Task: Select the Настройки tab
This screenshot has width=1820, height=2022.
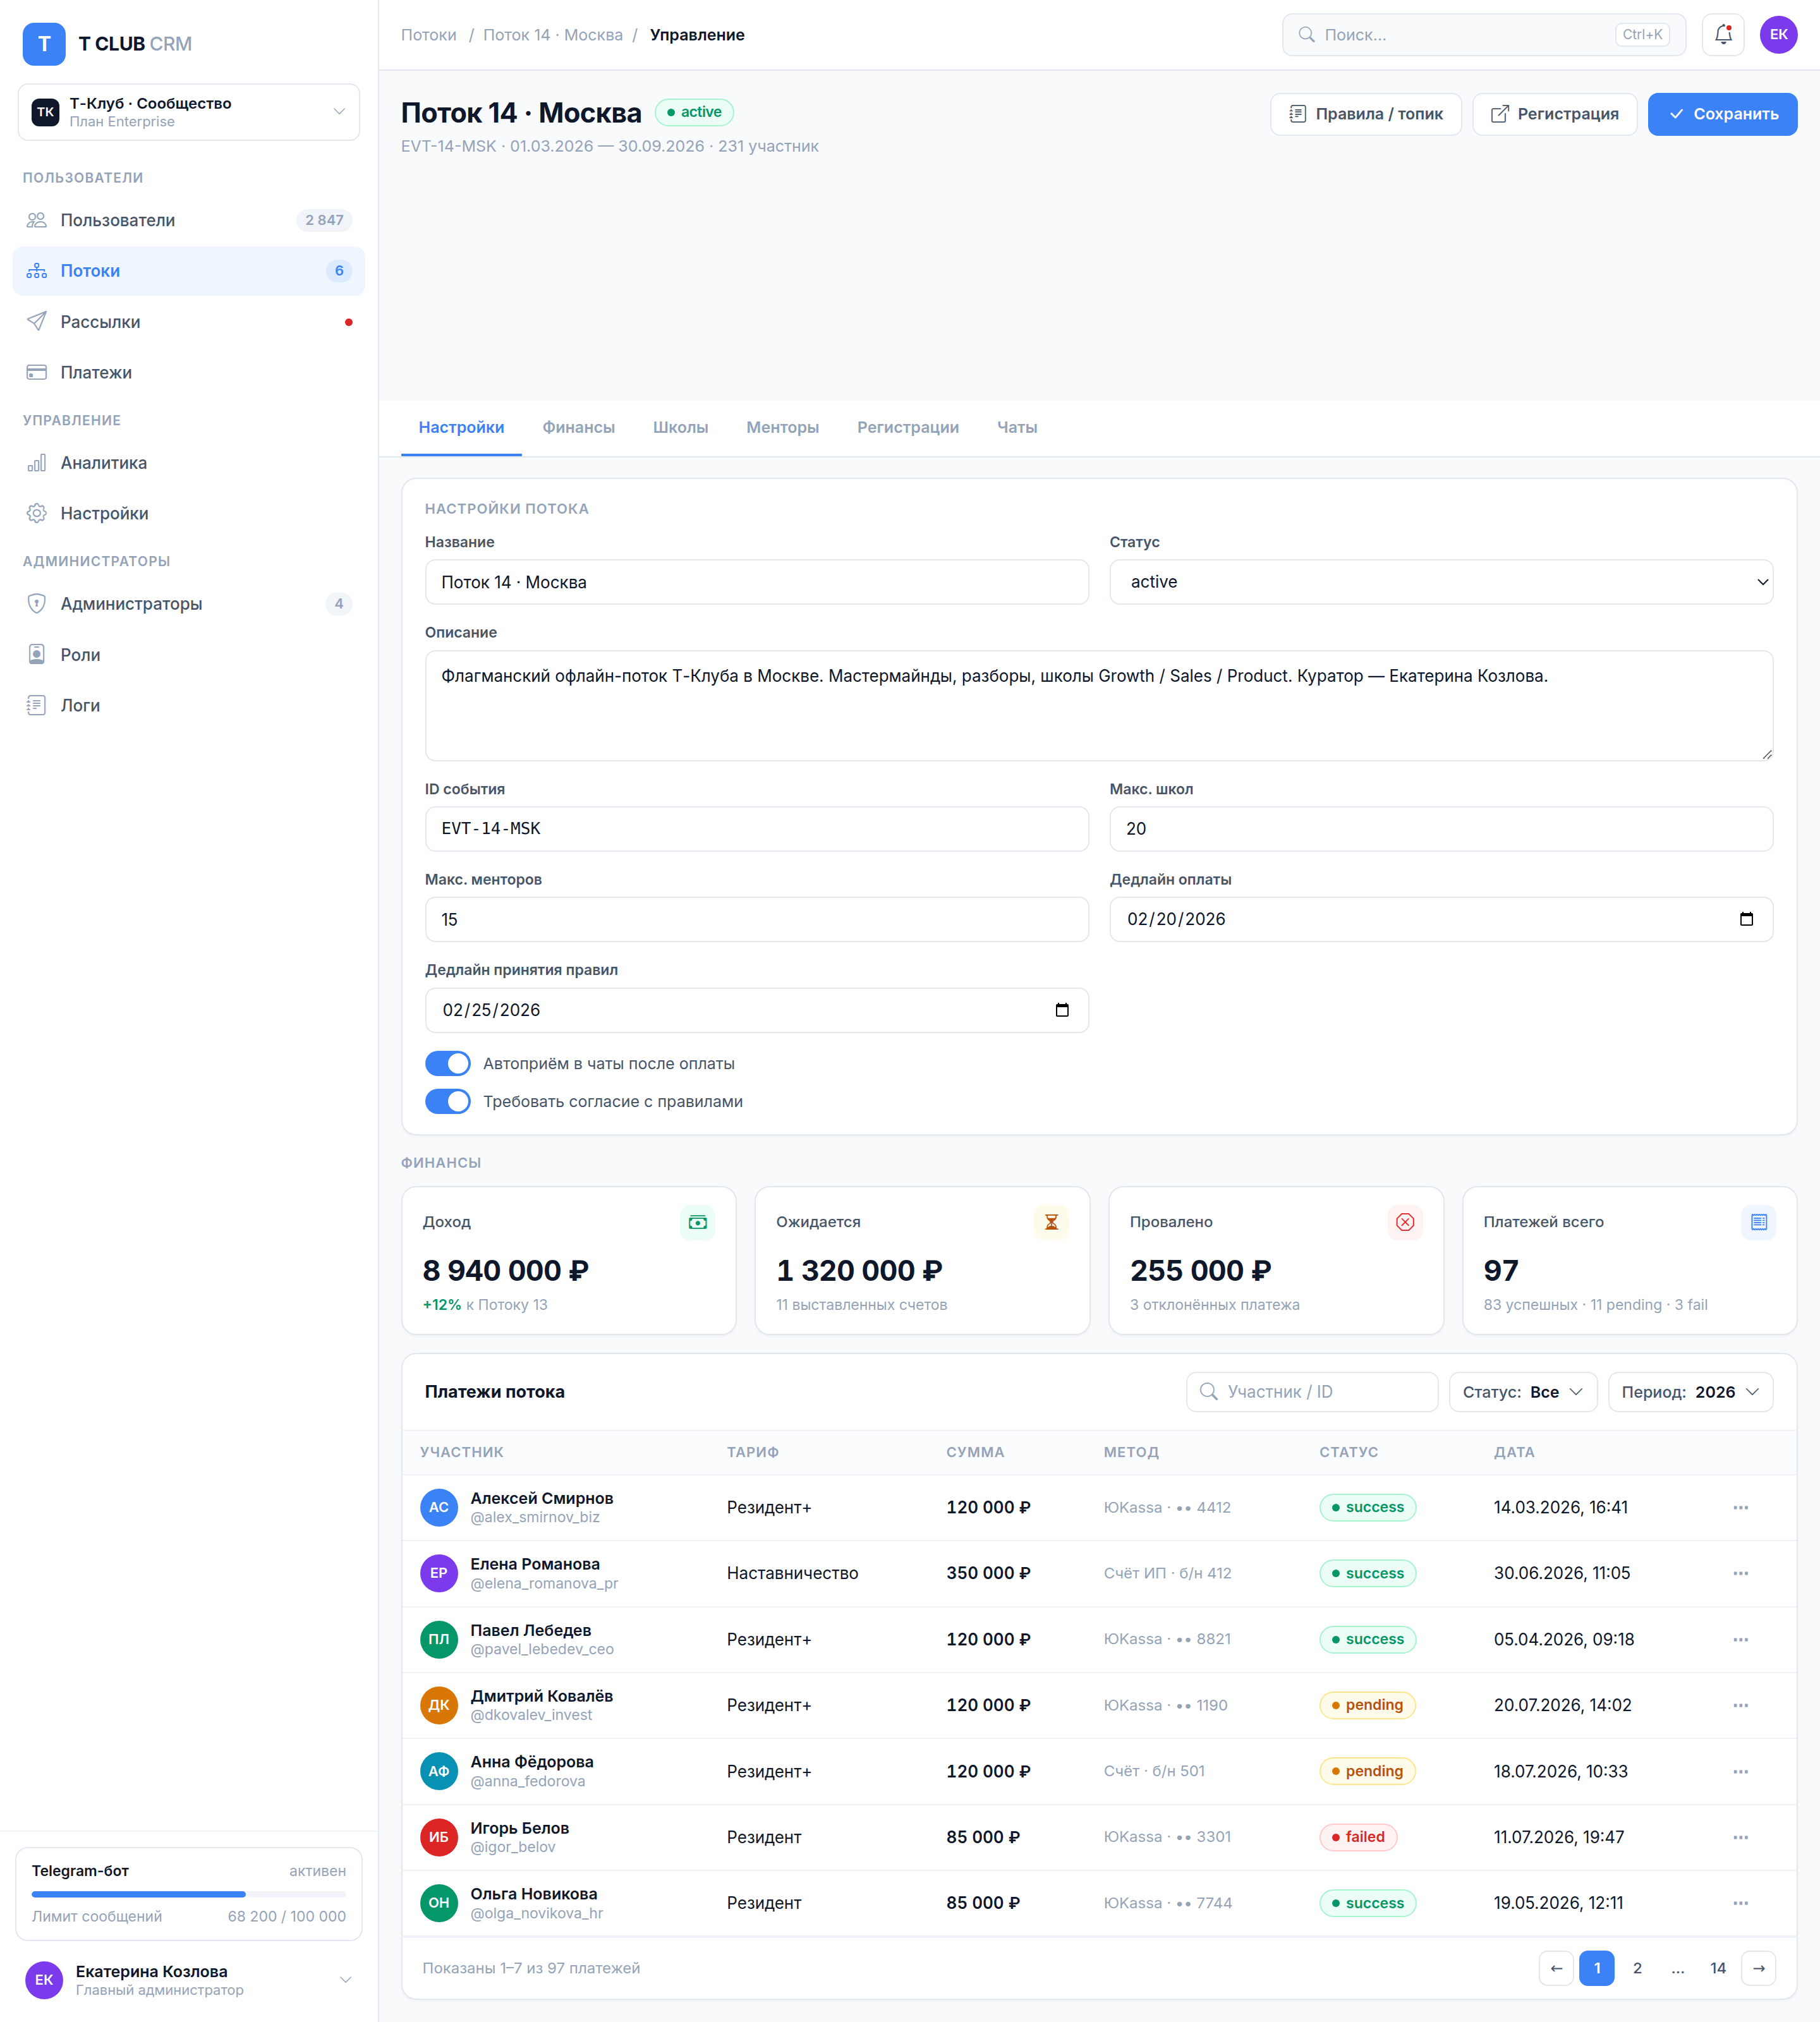Action: click(461, 427)
